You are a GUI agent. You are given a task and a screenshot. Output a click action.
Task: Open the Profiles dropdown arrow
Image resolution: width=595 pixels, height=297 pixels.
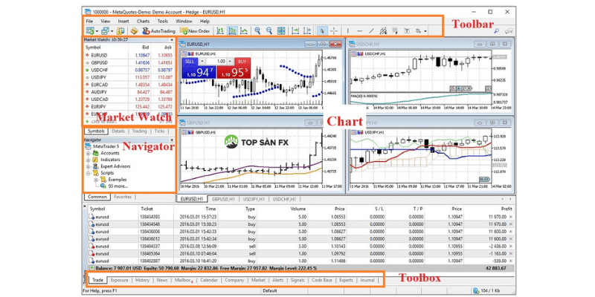pyautogui.click(x=112, y=31)
